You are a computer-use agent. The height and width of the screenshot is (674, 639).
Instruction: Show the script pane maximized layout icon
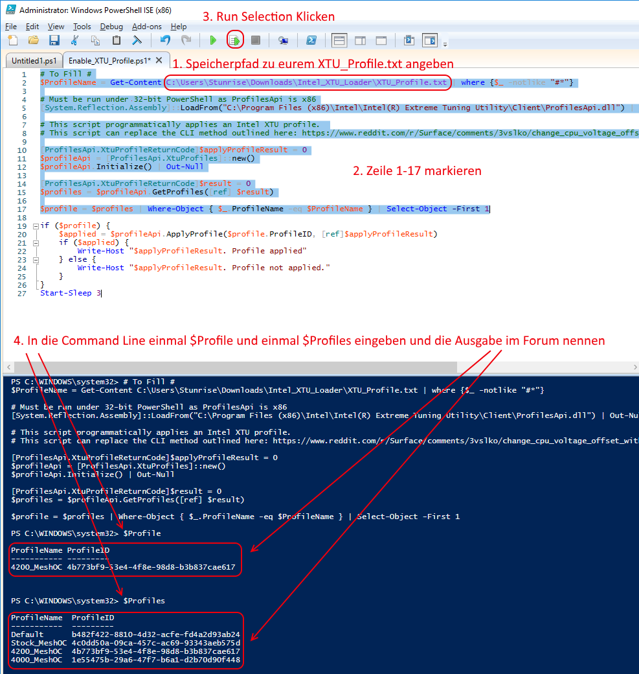tap(381, 40)
